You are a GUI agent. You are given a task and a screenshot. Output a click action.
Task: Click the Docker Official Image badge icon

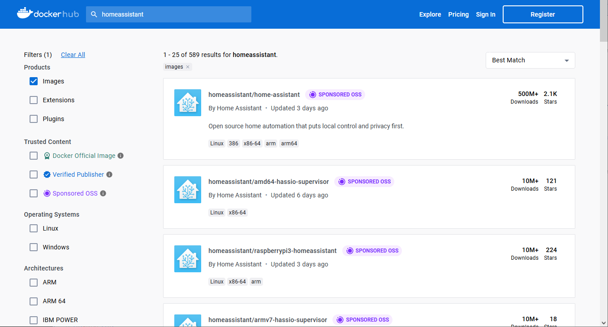tap(47, 156)
